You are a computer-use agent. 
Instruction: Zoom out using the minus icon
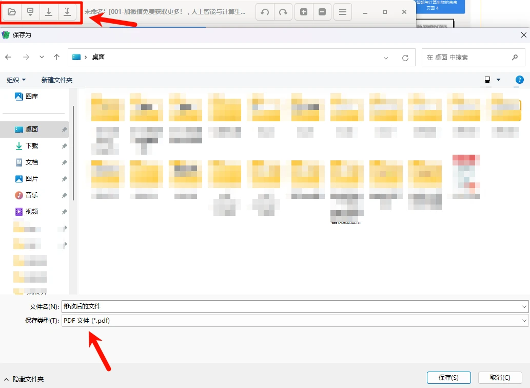click(322, 12)
